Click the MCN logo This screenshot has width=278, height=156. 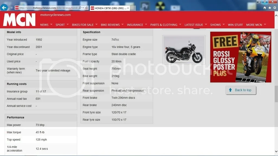click(x=19, y=19)
